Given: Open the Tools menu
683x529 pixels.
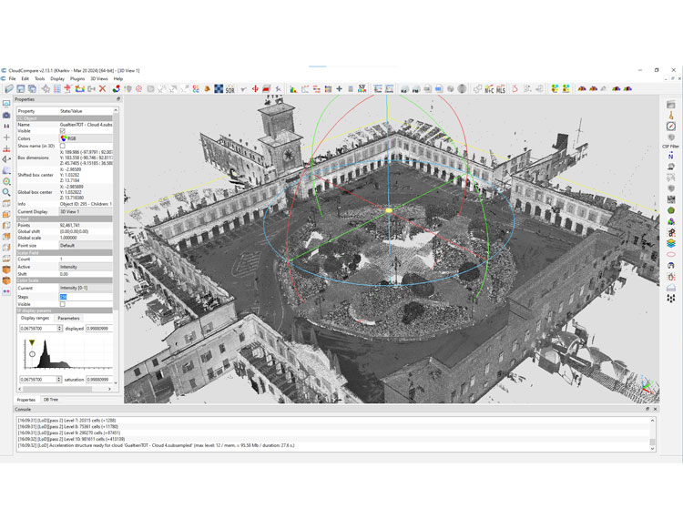Looking at the screenshot, I should coord(40,79).
